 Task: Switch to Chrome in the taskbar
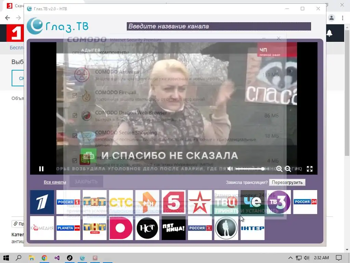coord(44,258)
